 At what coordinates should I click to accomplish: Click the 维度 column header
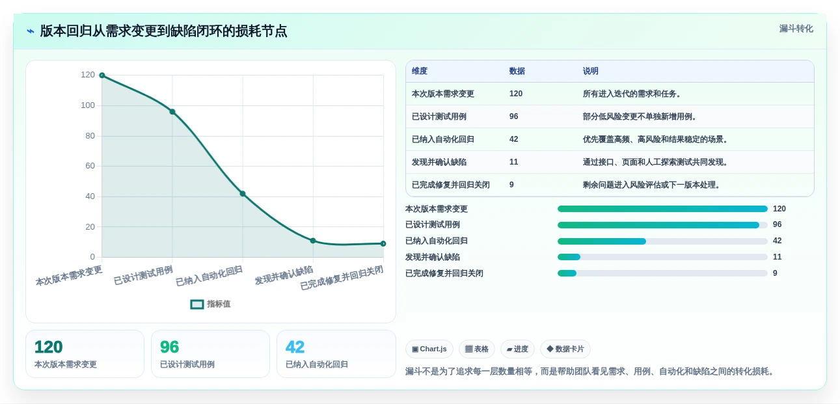coord(420,72)
